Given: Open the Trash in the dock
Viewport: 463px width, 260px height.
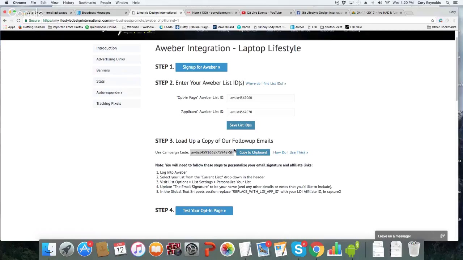Looking at the screenshot, I should pos(414,249).
